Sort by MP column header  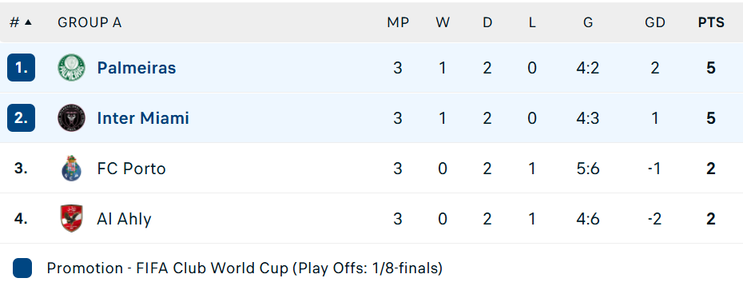point(398,22)
